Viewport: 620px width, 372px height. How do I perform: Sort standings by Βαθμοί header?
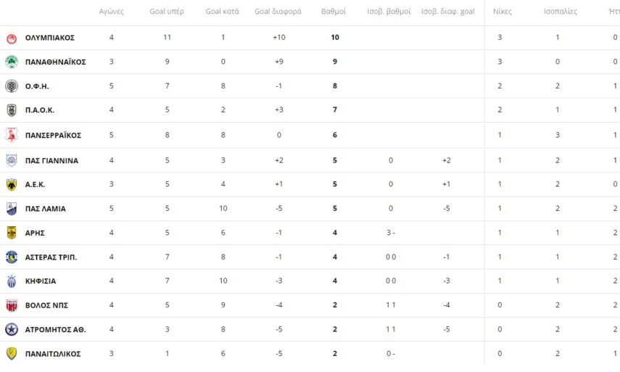(x=334, y=12)
